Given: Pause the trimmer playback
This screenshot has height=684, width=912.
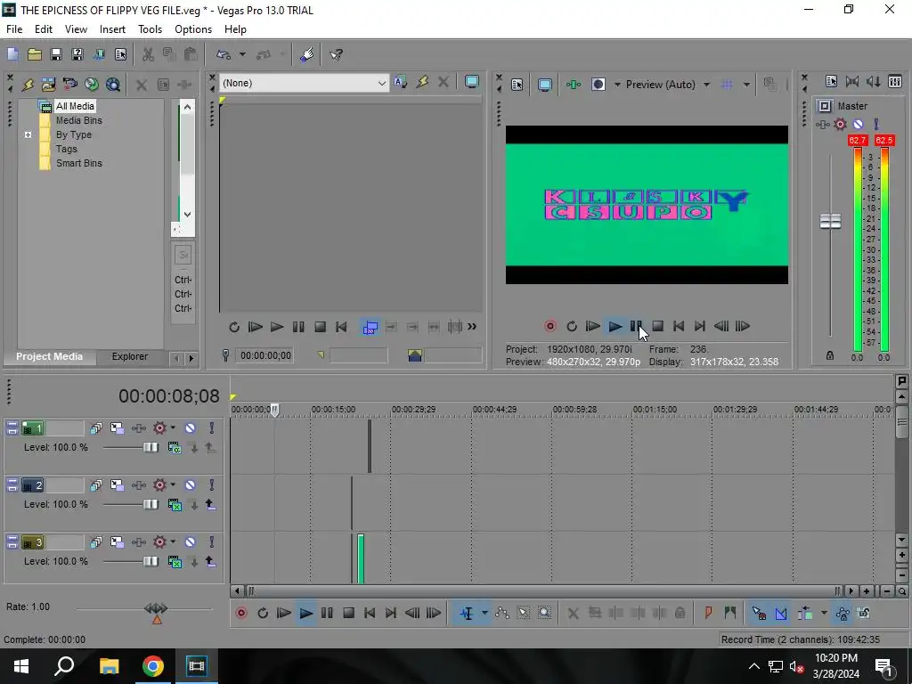Looking at the screenshot, I should (x=298, y=327).
